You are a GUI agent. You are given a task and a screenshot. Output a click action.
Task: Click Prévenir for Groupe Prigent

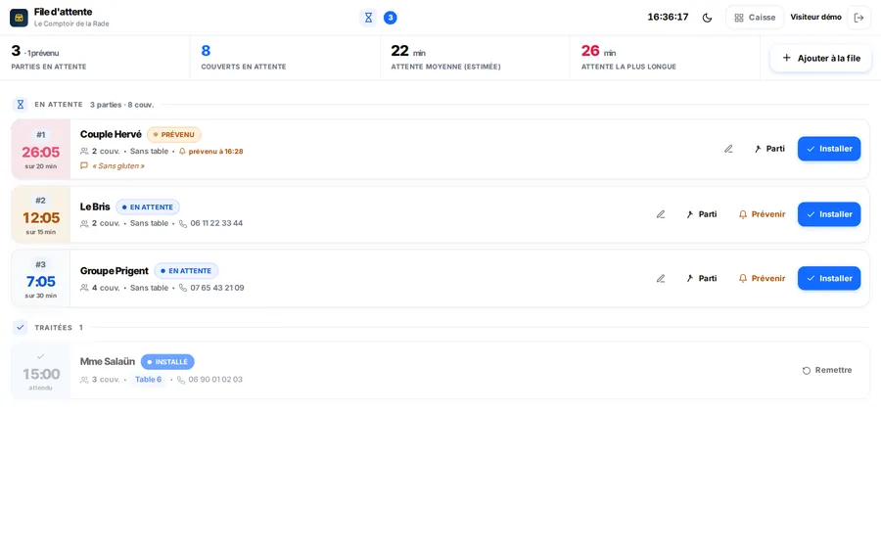coord(762,278)
